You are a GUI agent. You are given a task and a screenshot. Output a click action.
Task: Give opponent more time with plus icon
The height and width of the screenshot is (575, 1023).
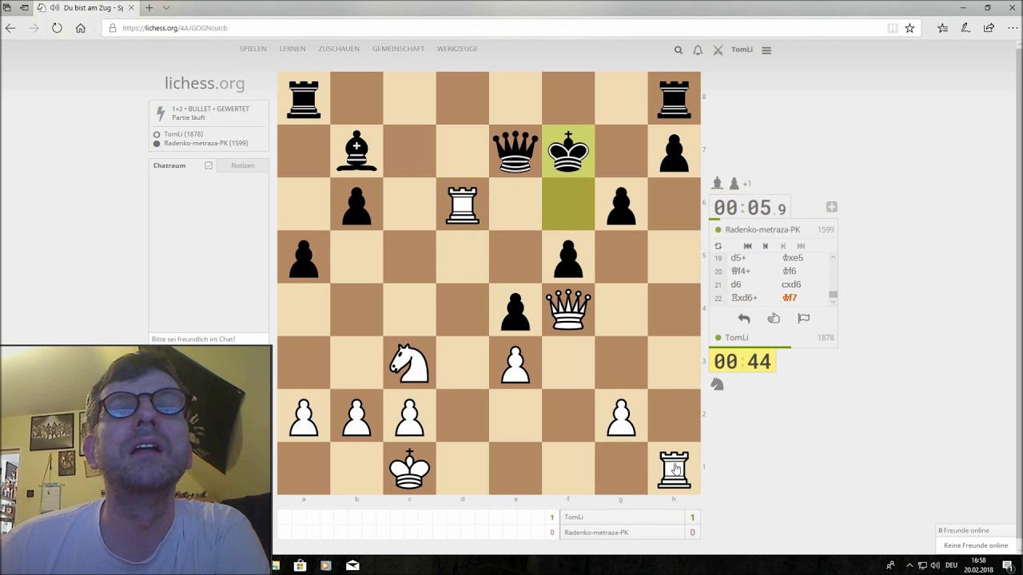pos(831,207)
